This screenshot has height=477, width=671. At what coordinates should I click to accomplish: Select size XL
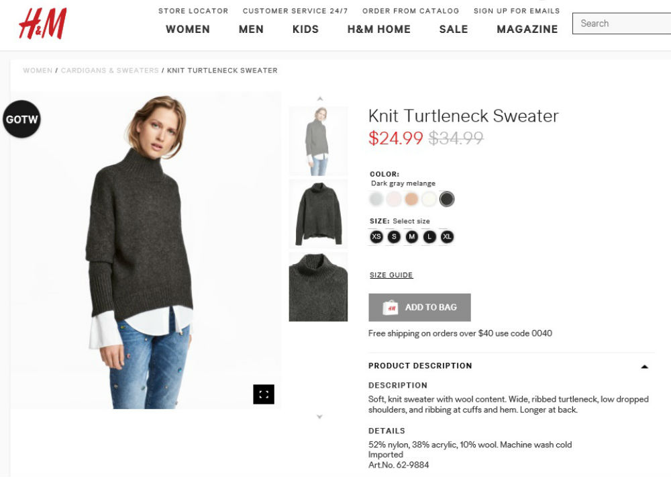447,236
